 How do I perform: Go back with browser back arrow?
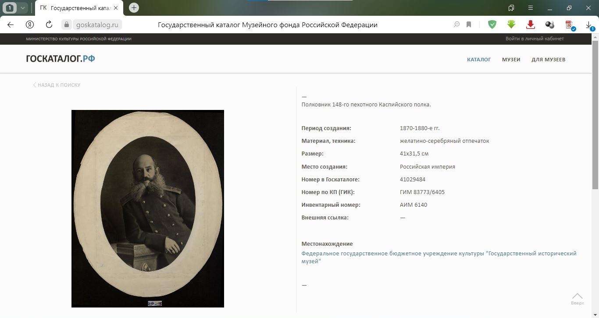(x=11, y=25)
